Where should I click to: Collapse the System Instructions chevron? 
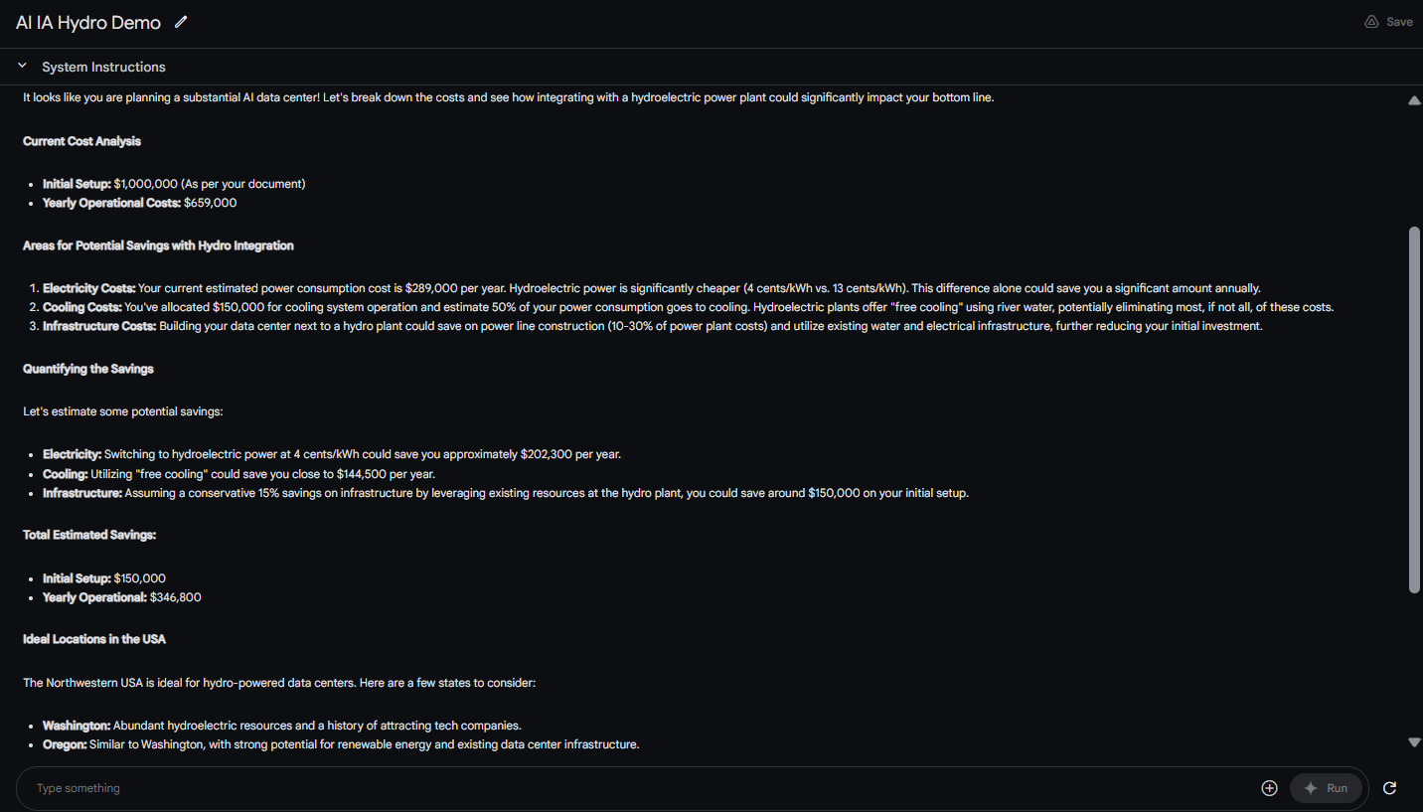coord(22,67)
